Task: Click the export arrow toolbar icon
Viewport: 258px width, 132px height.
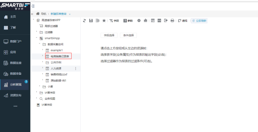Action: (166, 20)
